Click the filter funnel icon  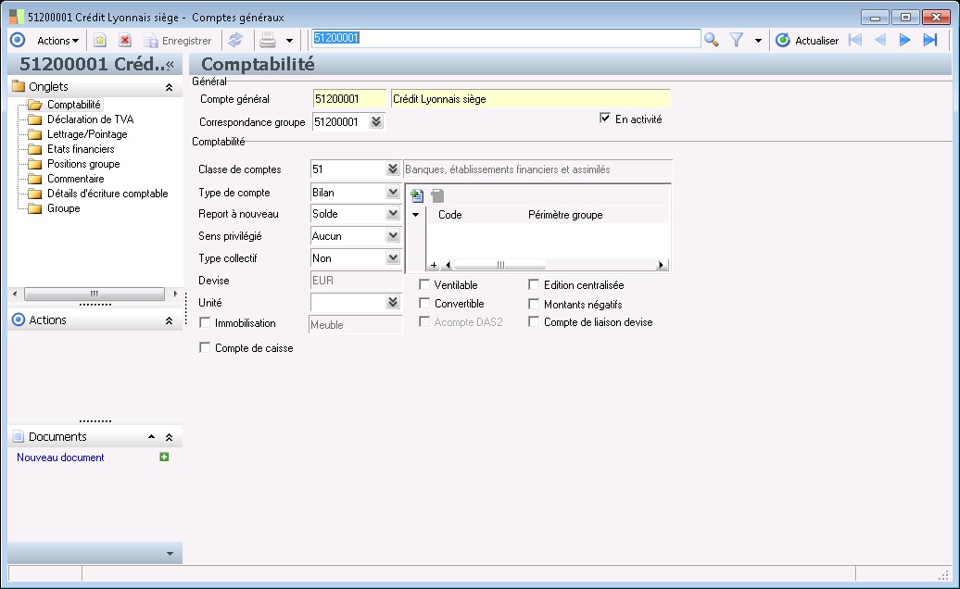tap(737, 41)
